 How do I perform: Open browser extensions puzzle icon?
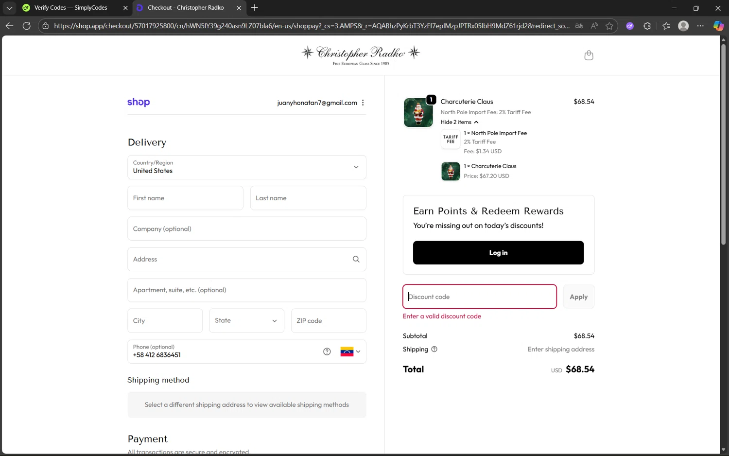pos(647,26)
